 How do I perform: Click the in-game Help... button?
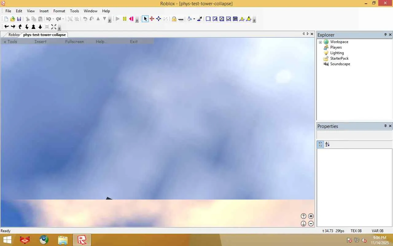click(x=101, y=42)
